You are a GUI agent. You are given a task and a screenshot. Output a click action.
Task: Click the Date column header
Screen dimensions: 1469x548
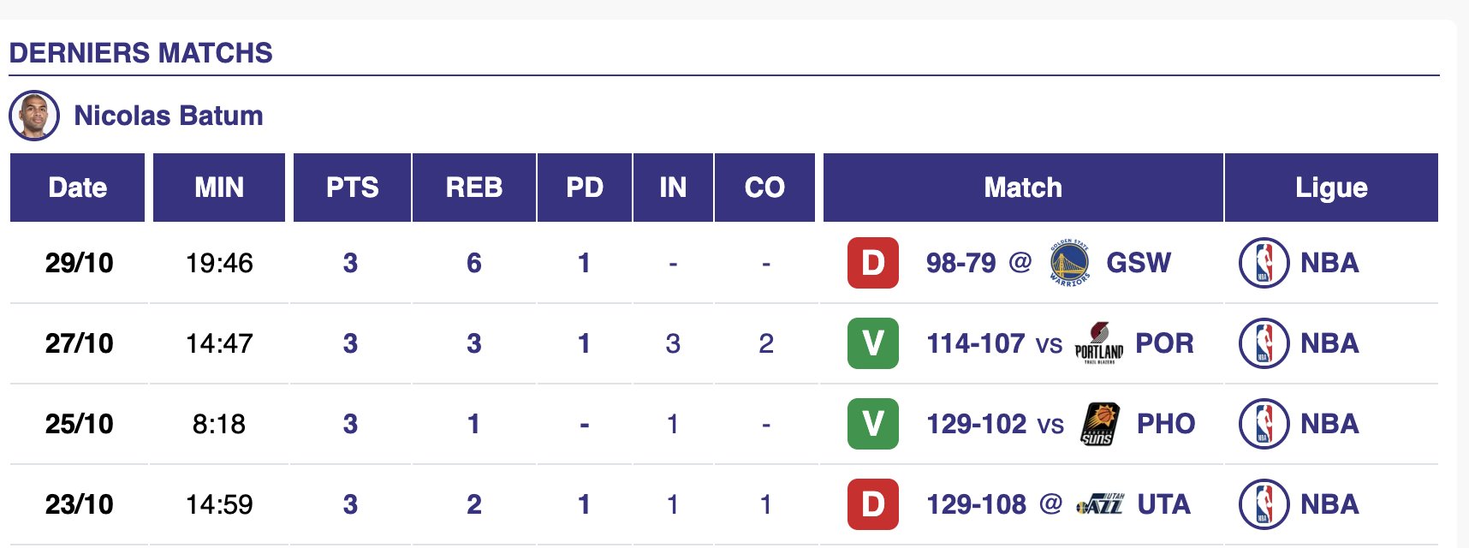pos(78,188)
